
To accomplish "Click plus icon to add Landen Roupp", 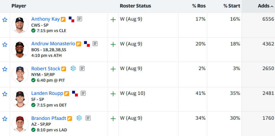I will (x=113, y=94).
